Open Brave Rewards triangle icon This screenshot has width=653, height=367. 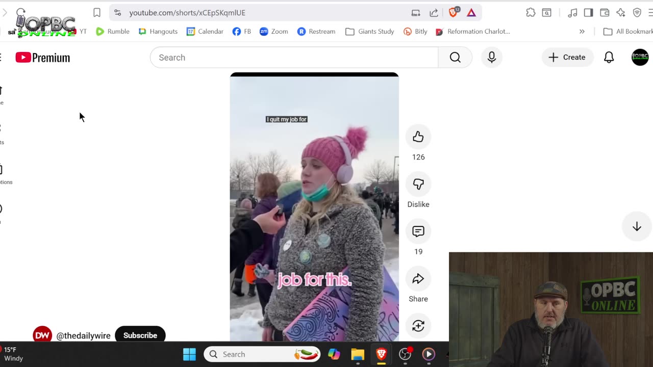click(471, 13)
